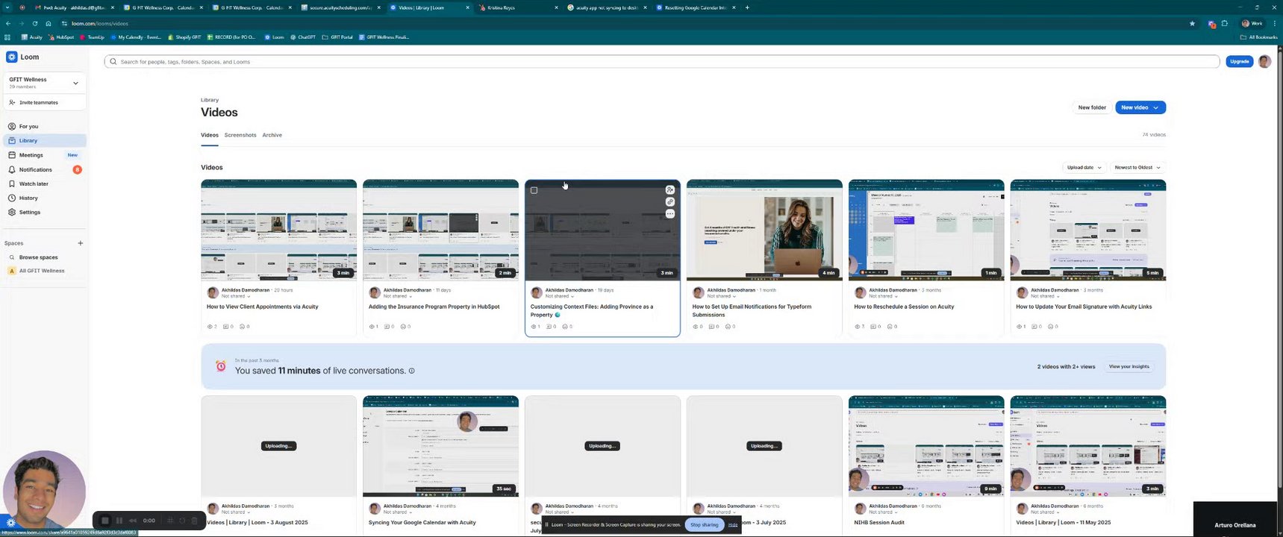Click the Loom logo in the sidebar

[22, 57]
